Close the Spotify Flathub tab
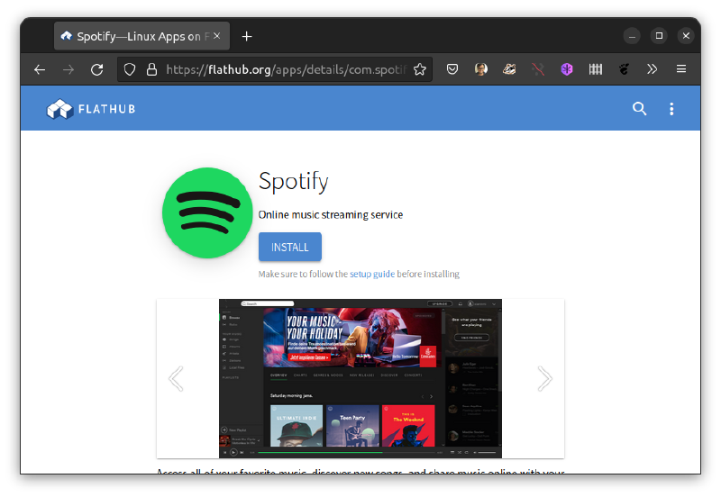The height and width of the screenshot is (497, 721). point(217,36)
